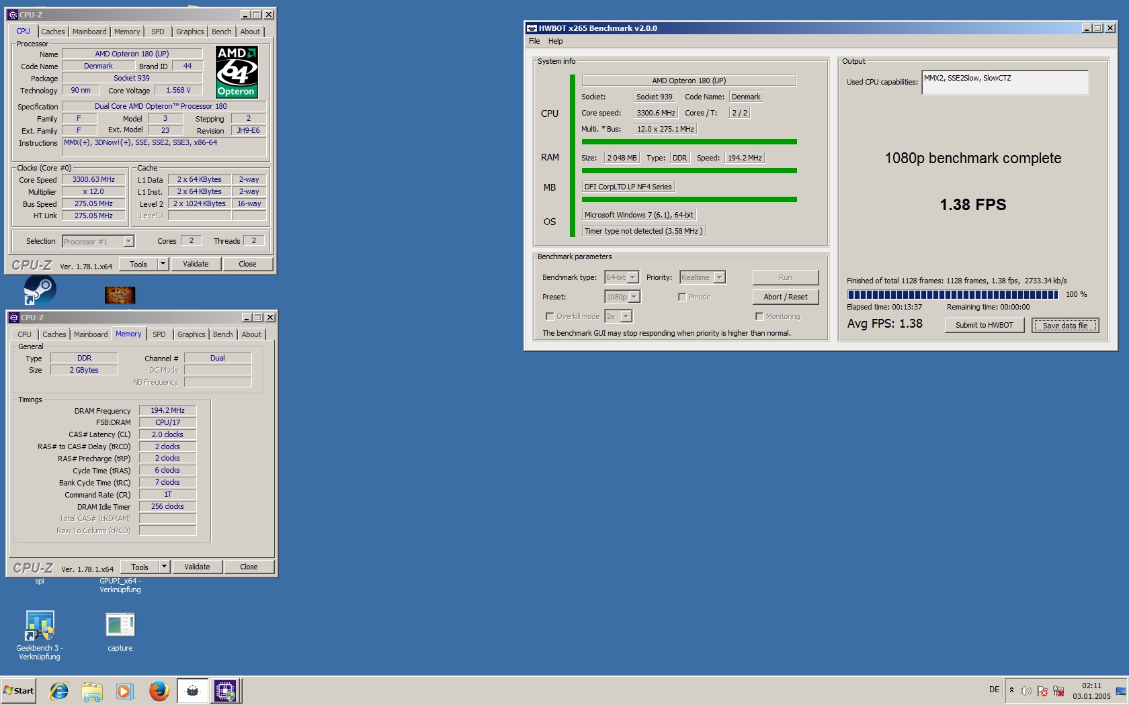Switch to CPU tab in bottom CPU-Z window

[x=25, y=334]
